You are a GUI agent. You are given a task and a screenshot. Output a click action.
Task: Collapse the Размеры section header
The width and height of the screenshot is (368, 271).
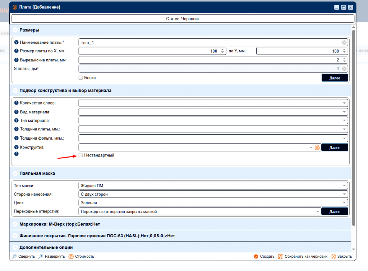point(15,30)
